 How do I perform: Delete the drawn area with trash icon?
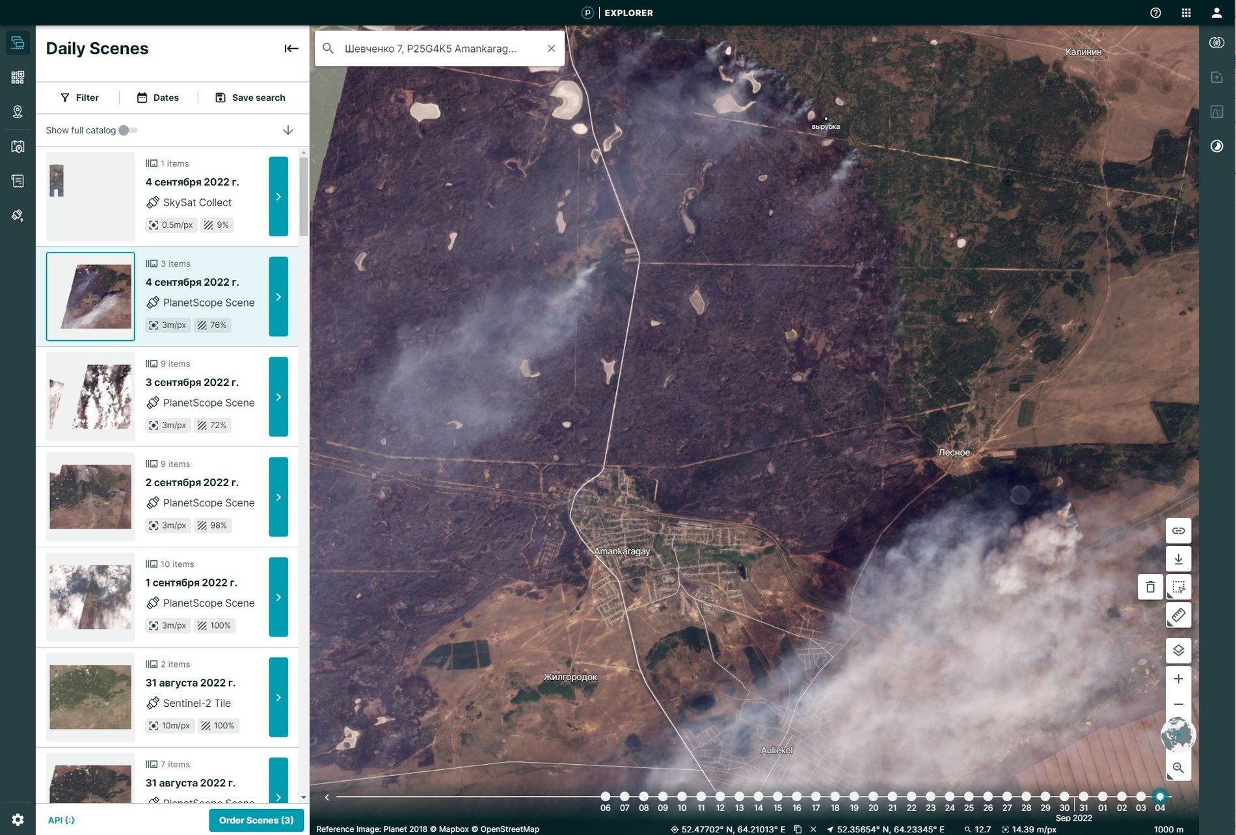pyautogui.click(x=1150, y=587)
